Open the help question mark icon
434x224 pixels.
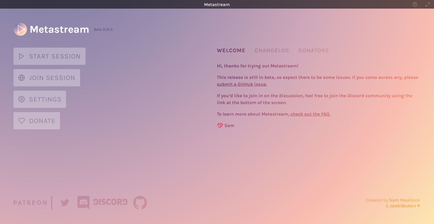tap(415, 4)
